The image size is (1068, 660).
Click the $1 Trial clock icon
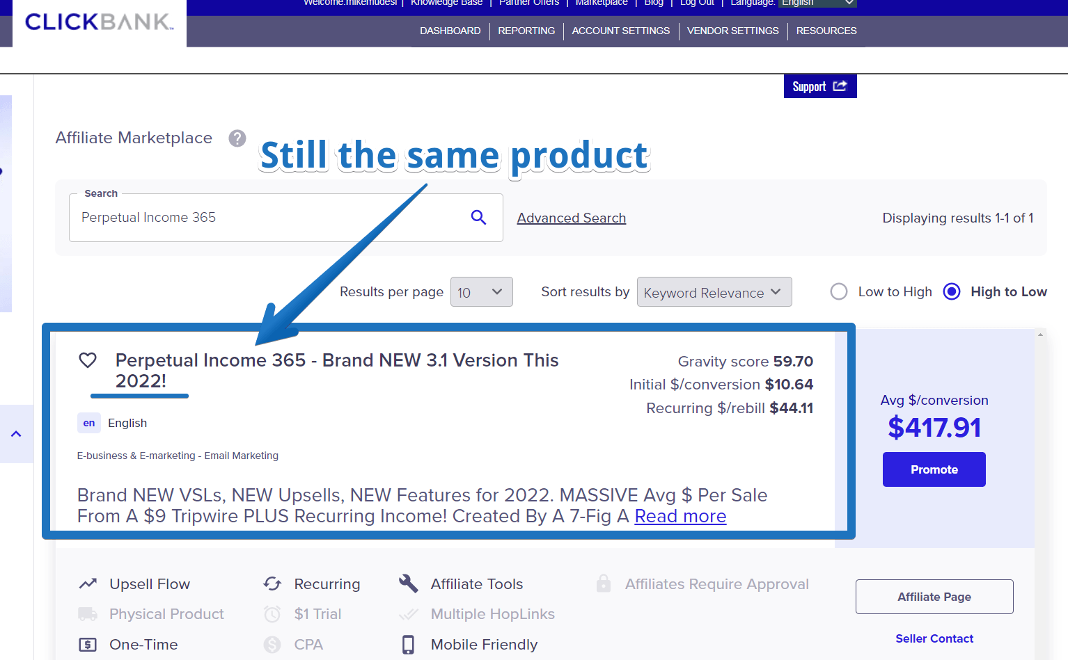click(272, 614)
